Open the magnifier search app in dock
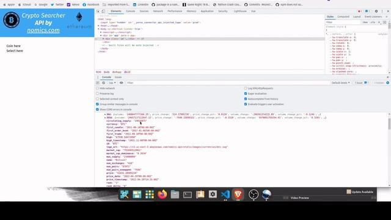The width and height of the screenshot is (391, 220). pyautogui.click(x=124, y=194)
